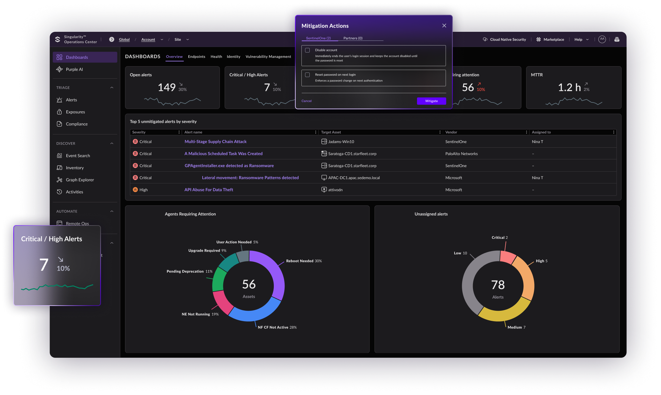Enable Reset password on next login

(x=307, y=75)
